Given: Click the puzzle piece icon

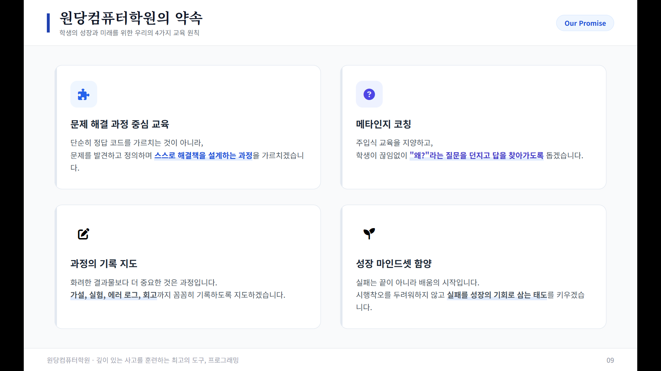Looking at the screenshot, I should [x=84, y=94].
